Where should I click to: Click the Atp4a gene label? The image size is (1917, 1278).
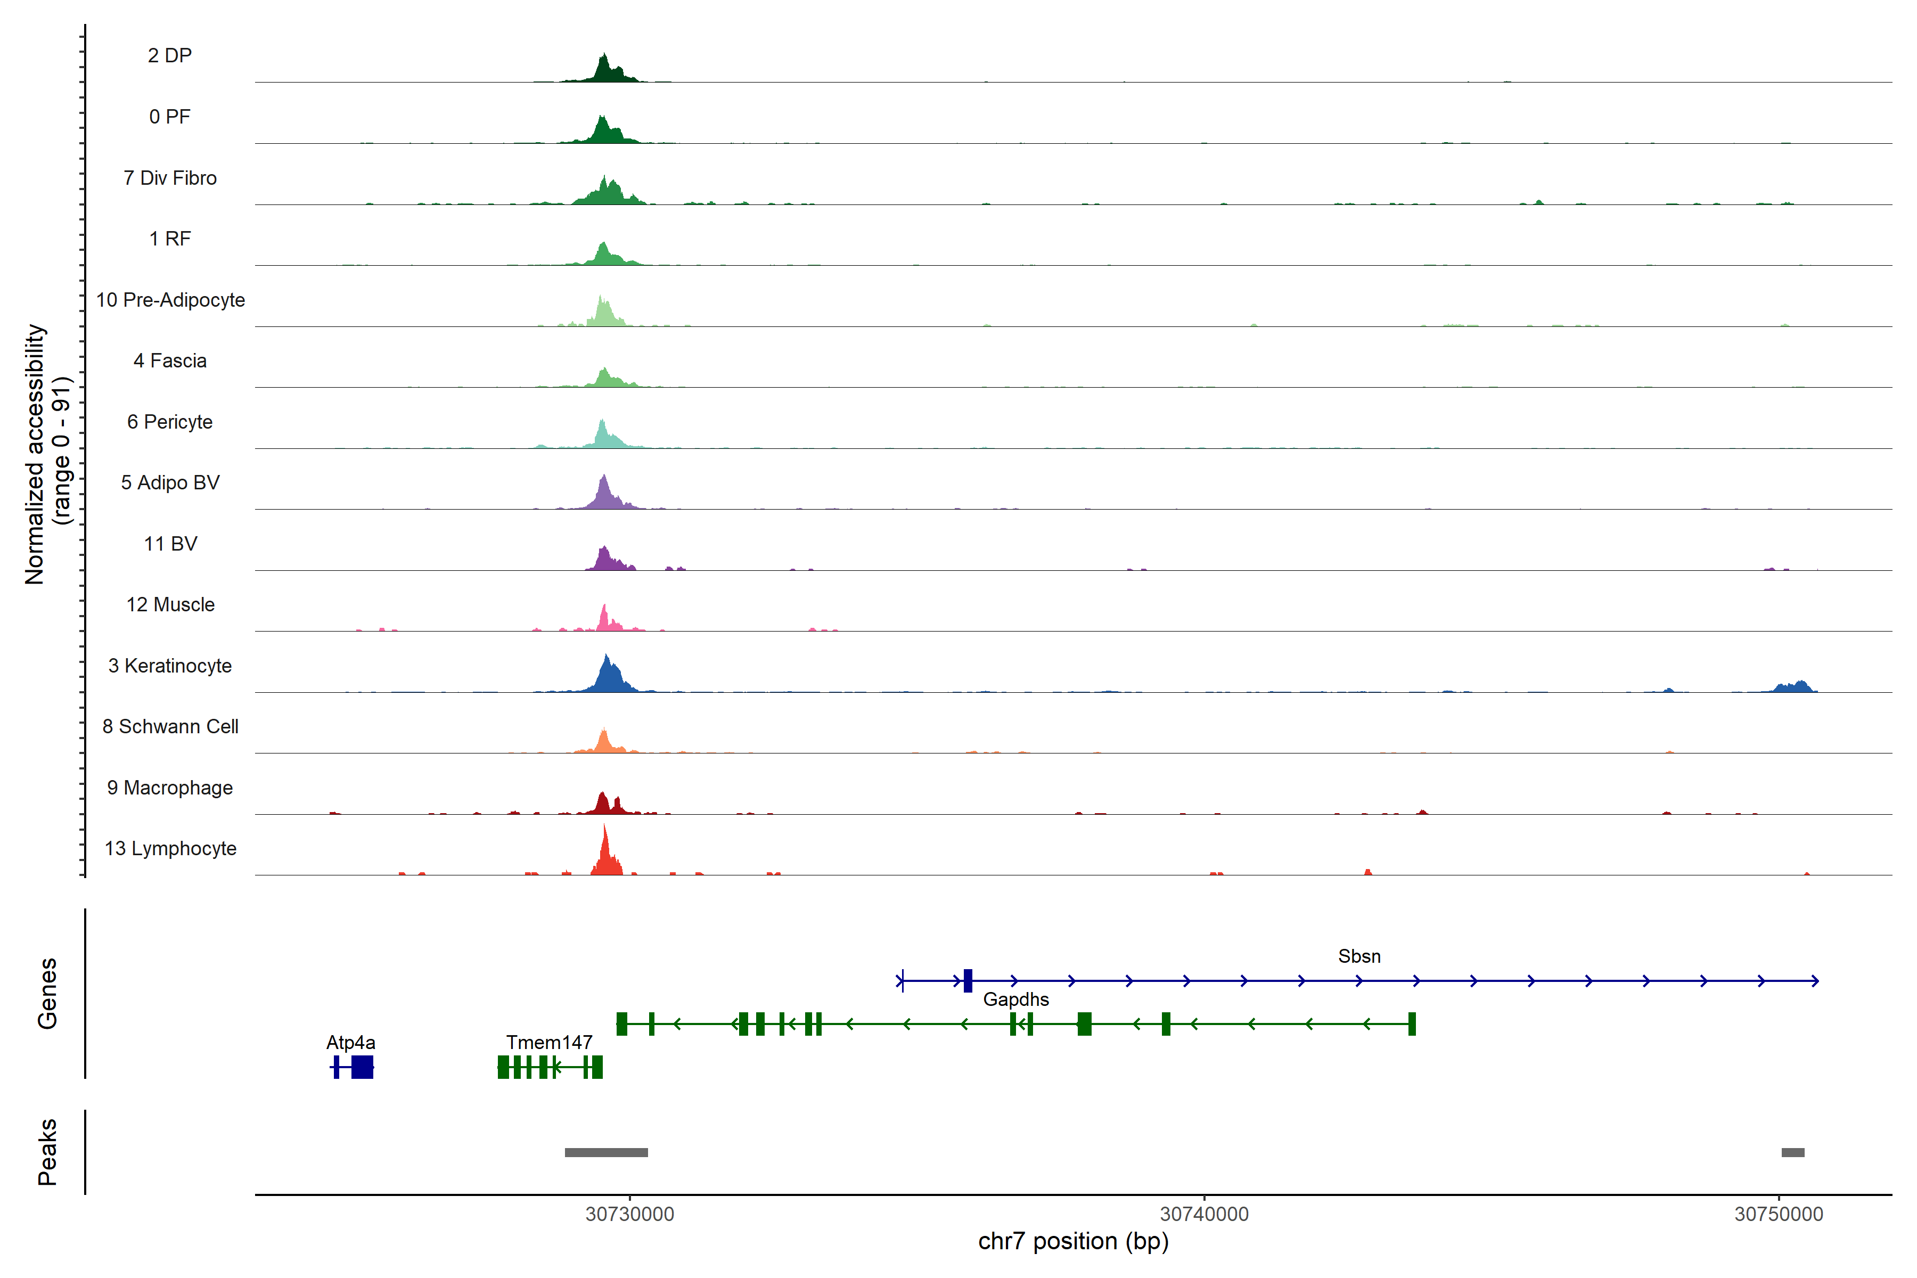[350, 1042]
